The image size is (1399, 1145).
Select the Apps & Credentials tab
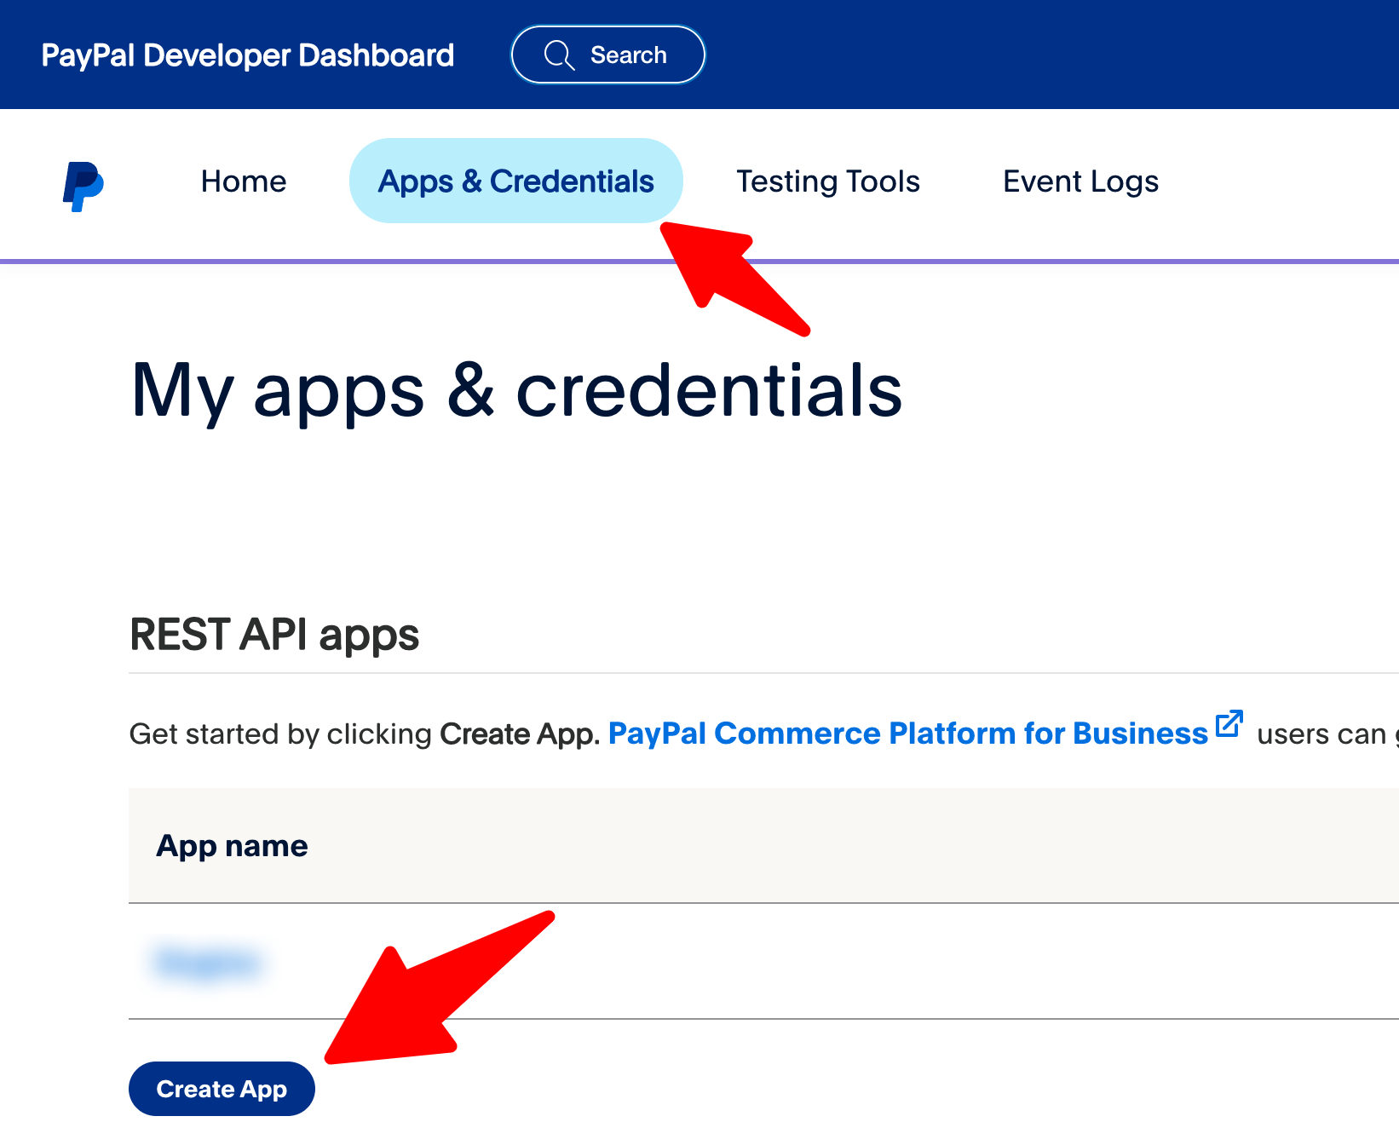click(515, 181)
